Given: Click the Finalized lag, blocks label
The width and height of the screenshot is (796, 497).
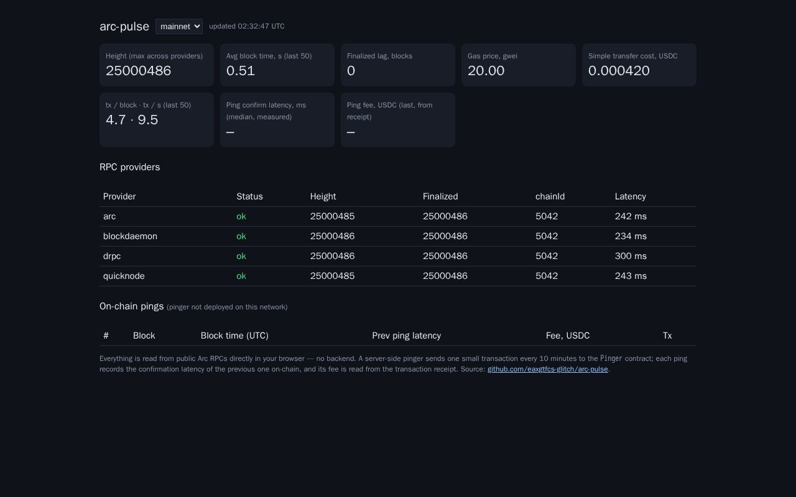Looking at the screenshot, I should pos(379,56).
